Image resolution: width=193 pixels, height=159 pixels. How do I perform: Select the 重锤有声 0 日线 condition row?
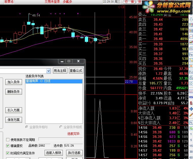[x=54, y=81]
